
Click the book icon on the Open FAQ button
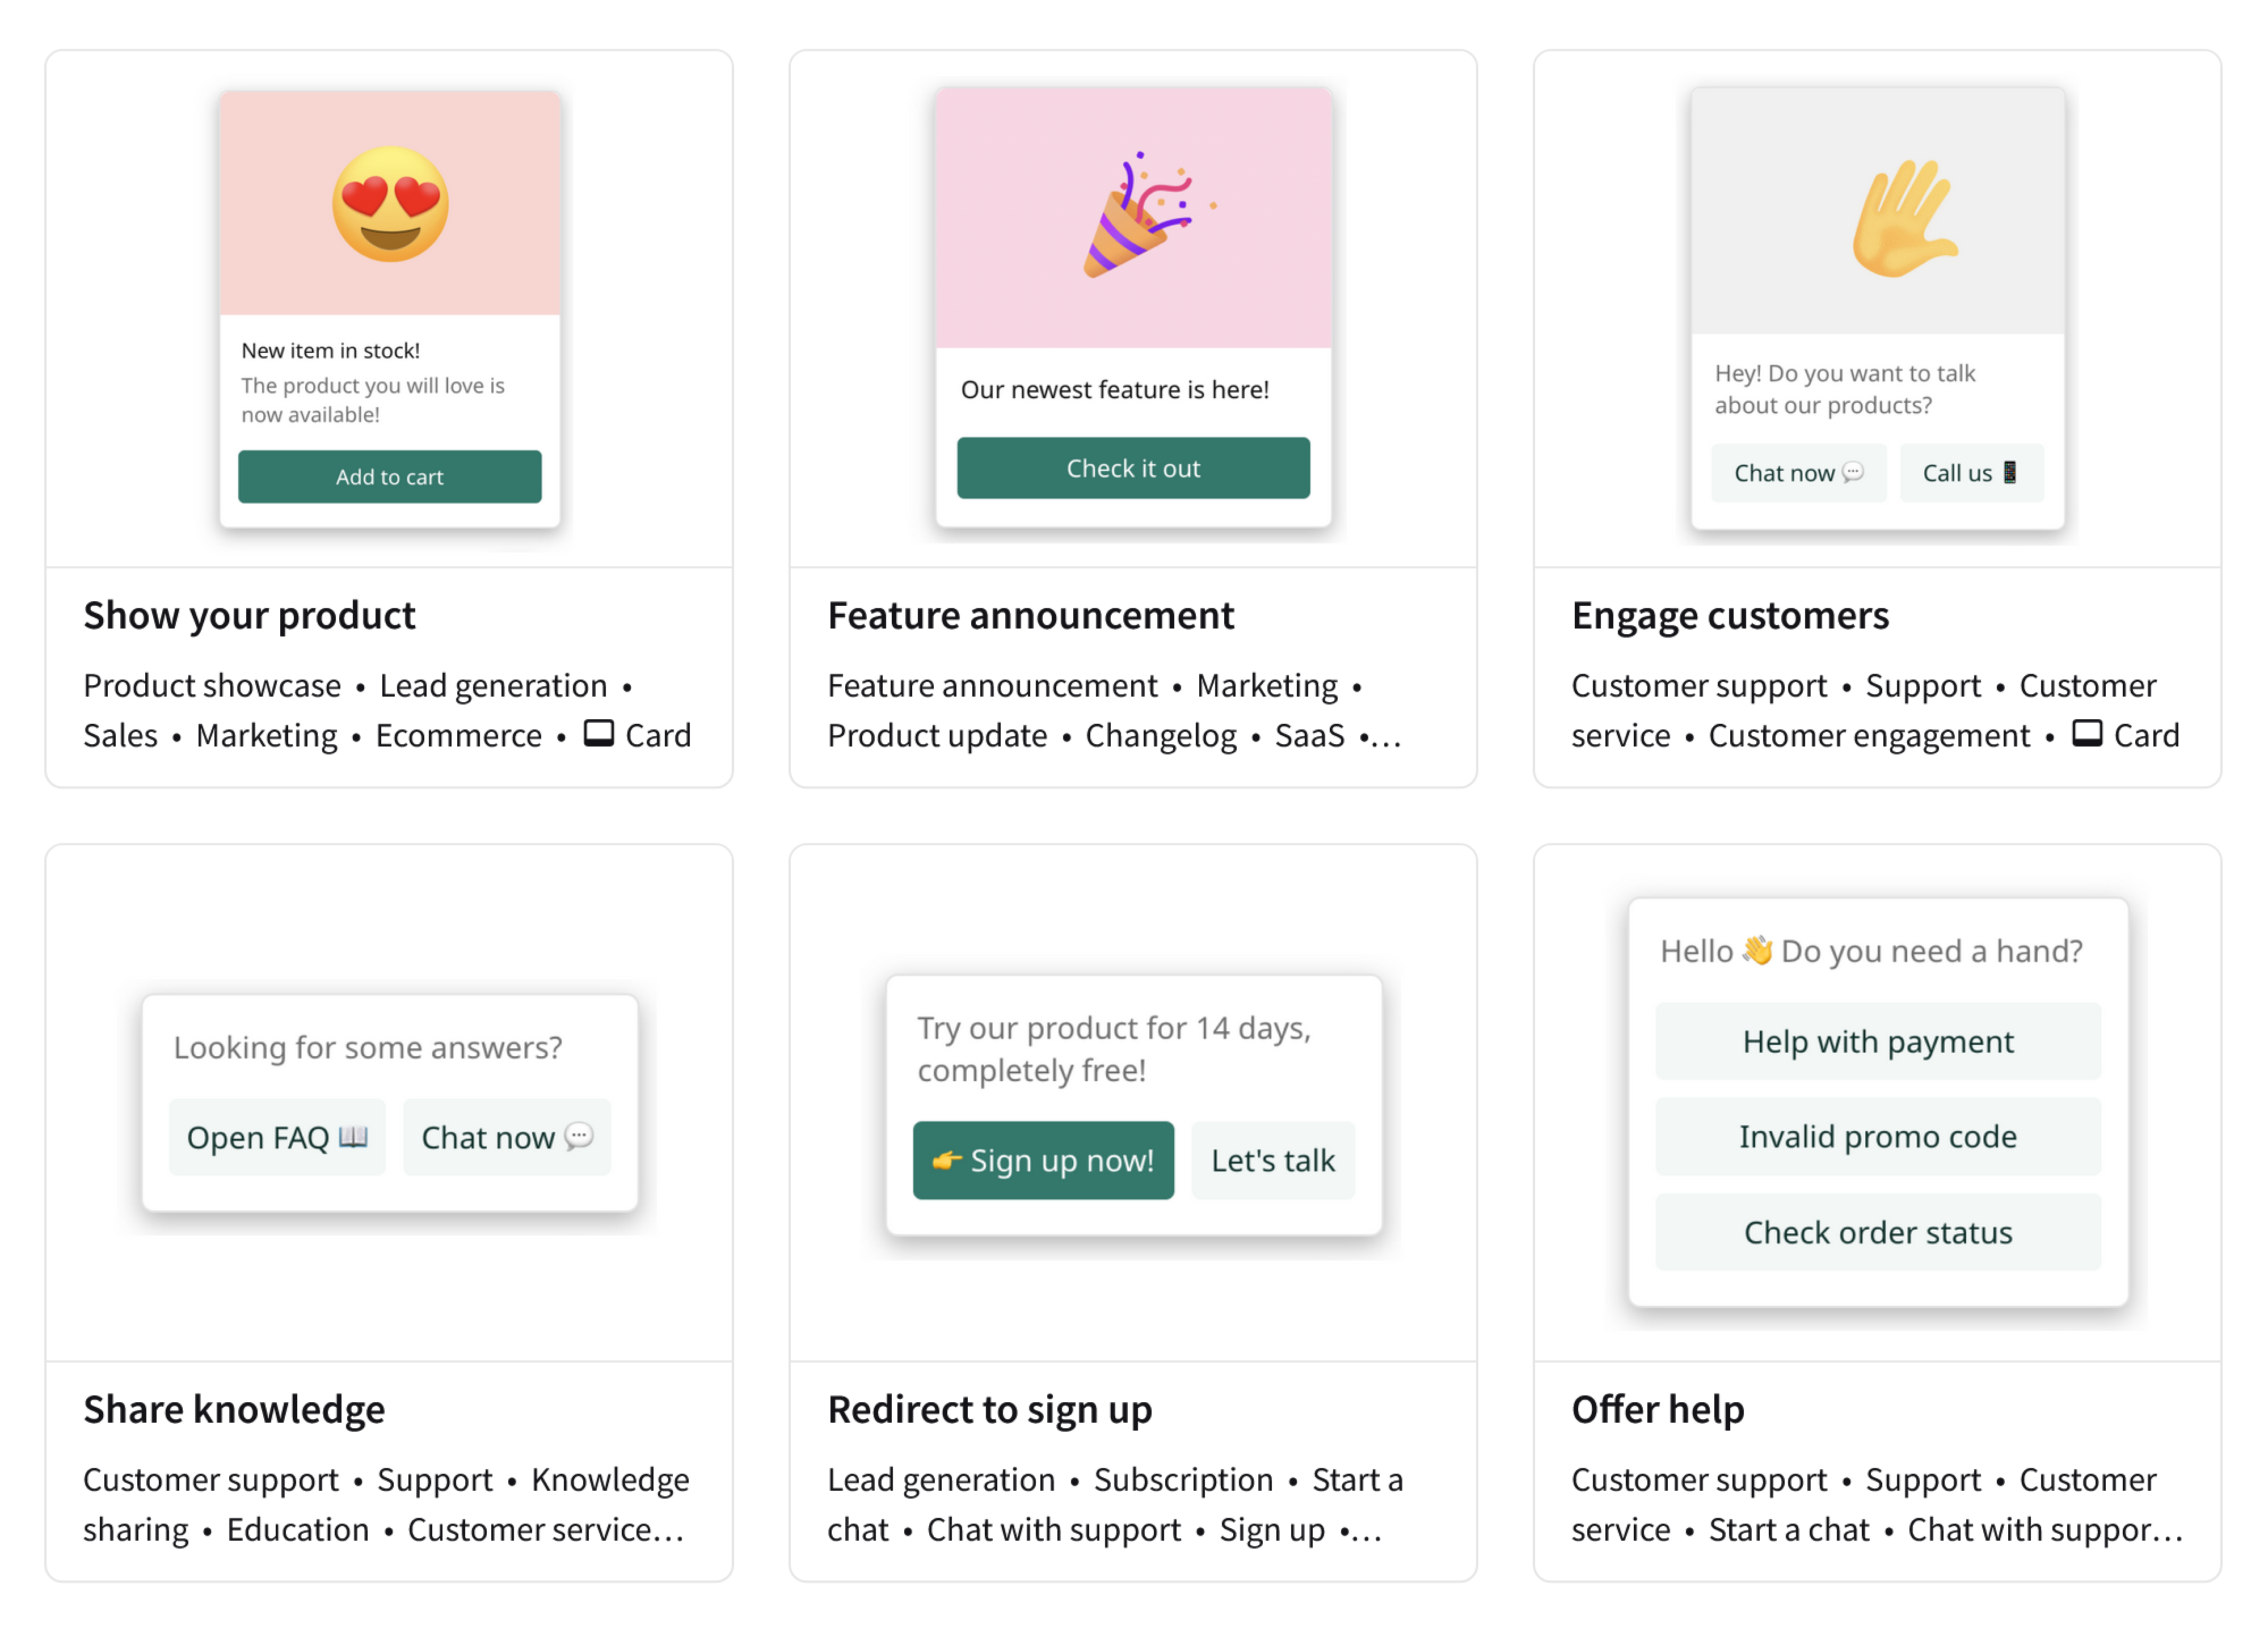pyautogui.click(x=353, y=1136)
